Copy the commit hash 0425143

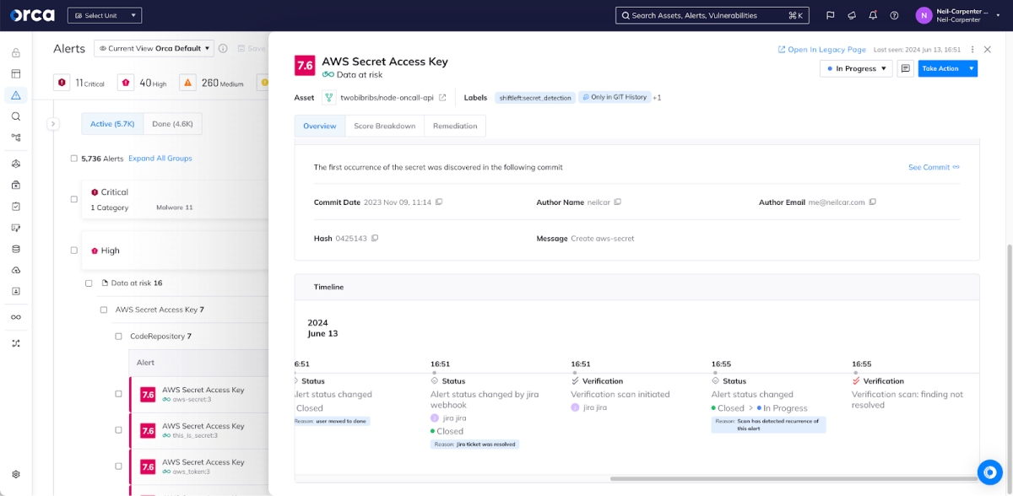tap(375, 239)
